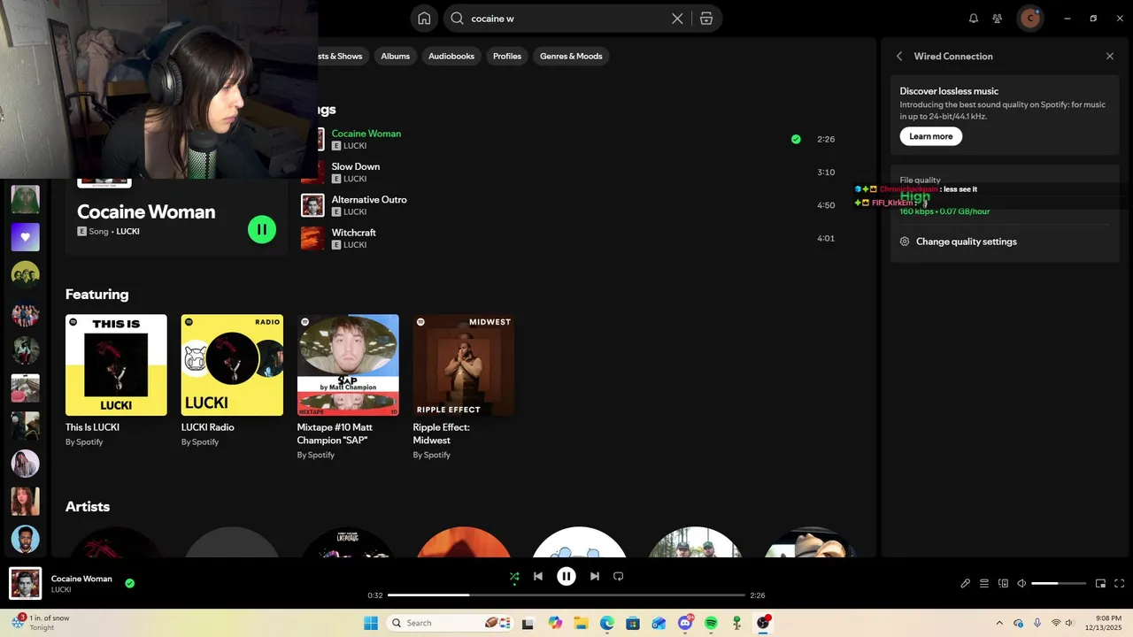The image size is (1133, 637).
Task: Show hidden system tray icons
Action: tap(1000, 623)
